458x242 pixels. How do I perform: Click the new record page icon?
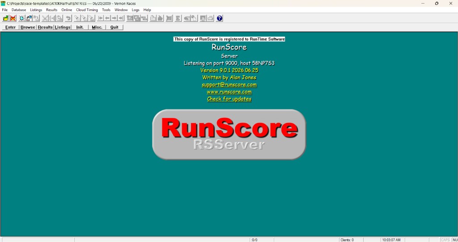coord(22,18)
